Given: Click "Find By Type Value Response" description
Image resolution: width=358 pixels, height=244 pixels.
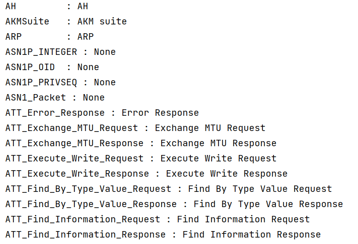Looking at the screenshot, I should [x=268, y=204].
